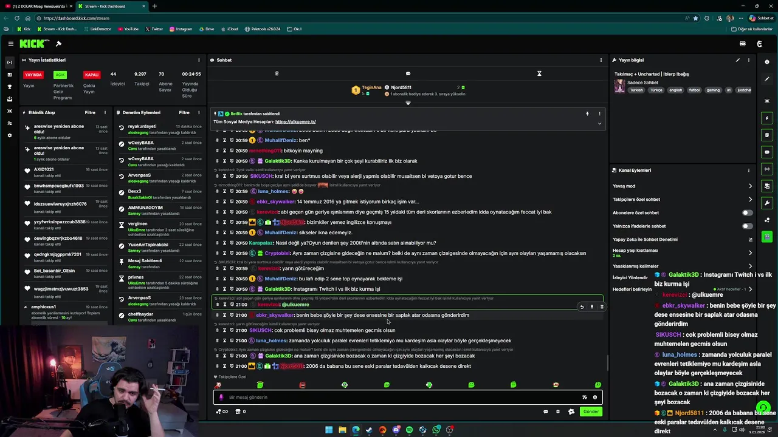Click the layout icon in top header
This screenshot has width=778, height=437.
742,44
